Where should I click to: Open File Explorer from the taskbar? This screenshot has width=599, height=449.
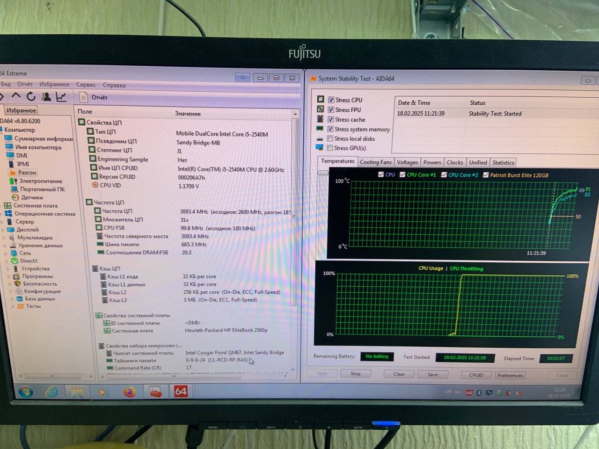(78, 391)
